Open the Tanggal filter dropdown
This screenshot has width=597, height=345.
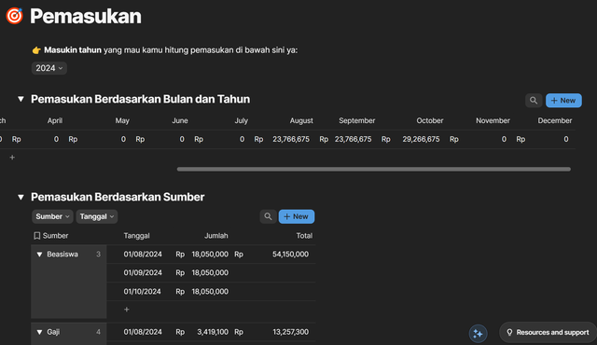(97, 216)
